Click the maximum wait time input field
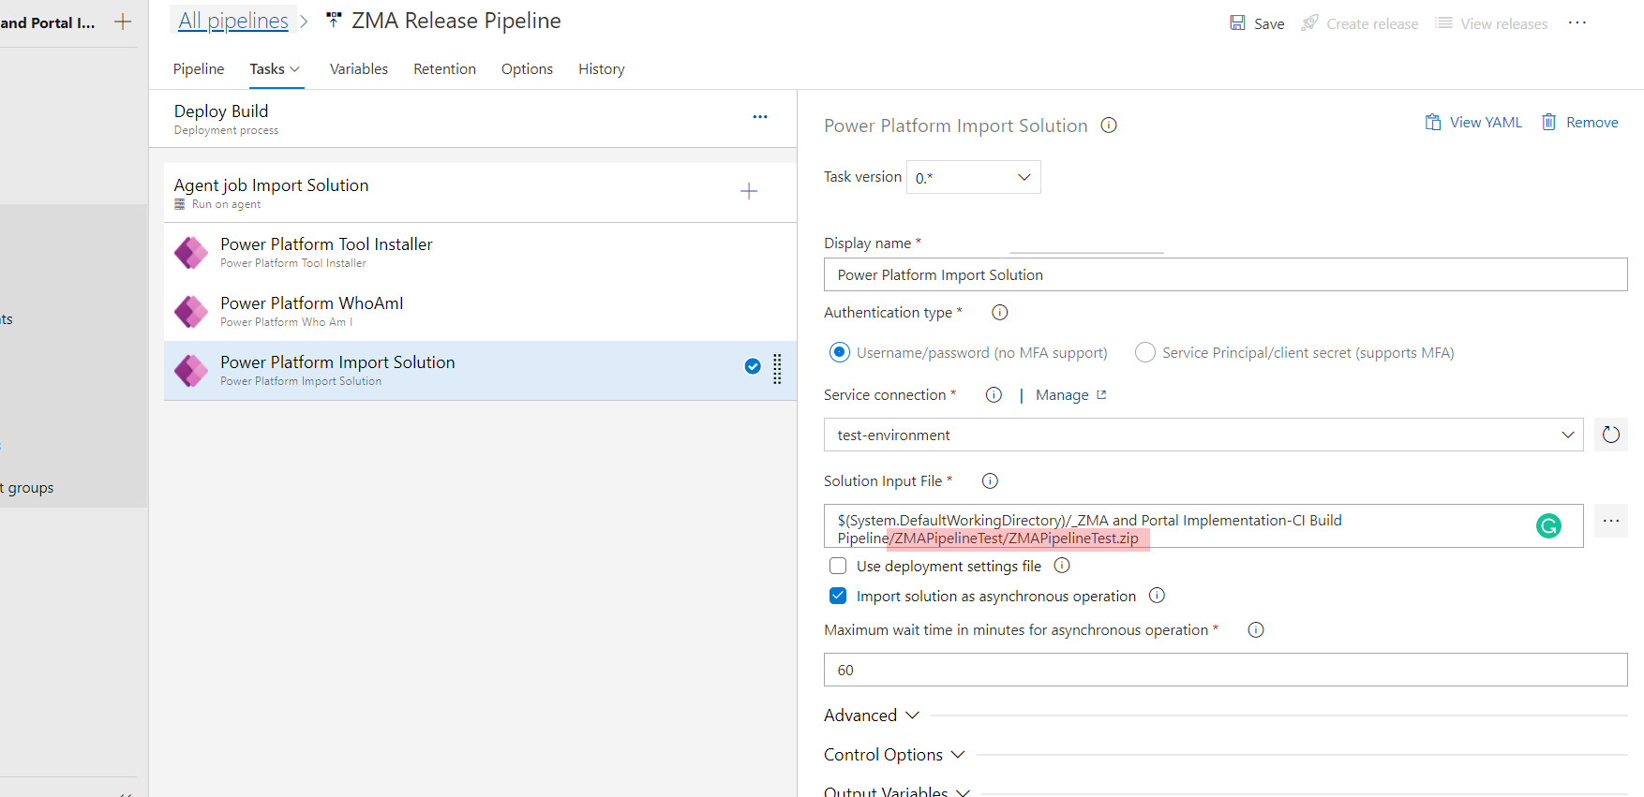 coord(1224,670)
